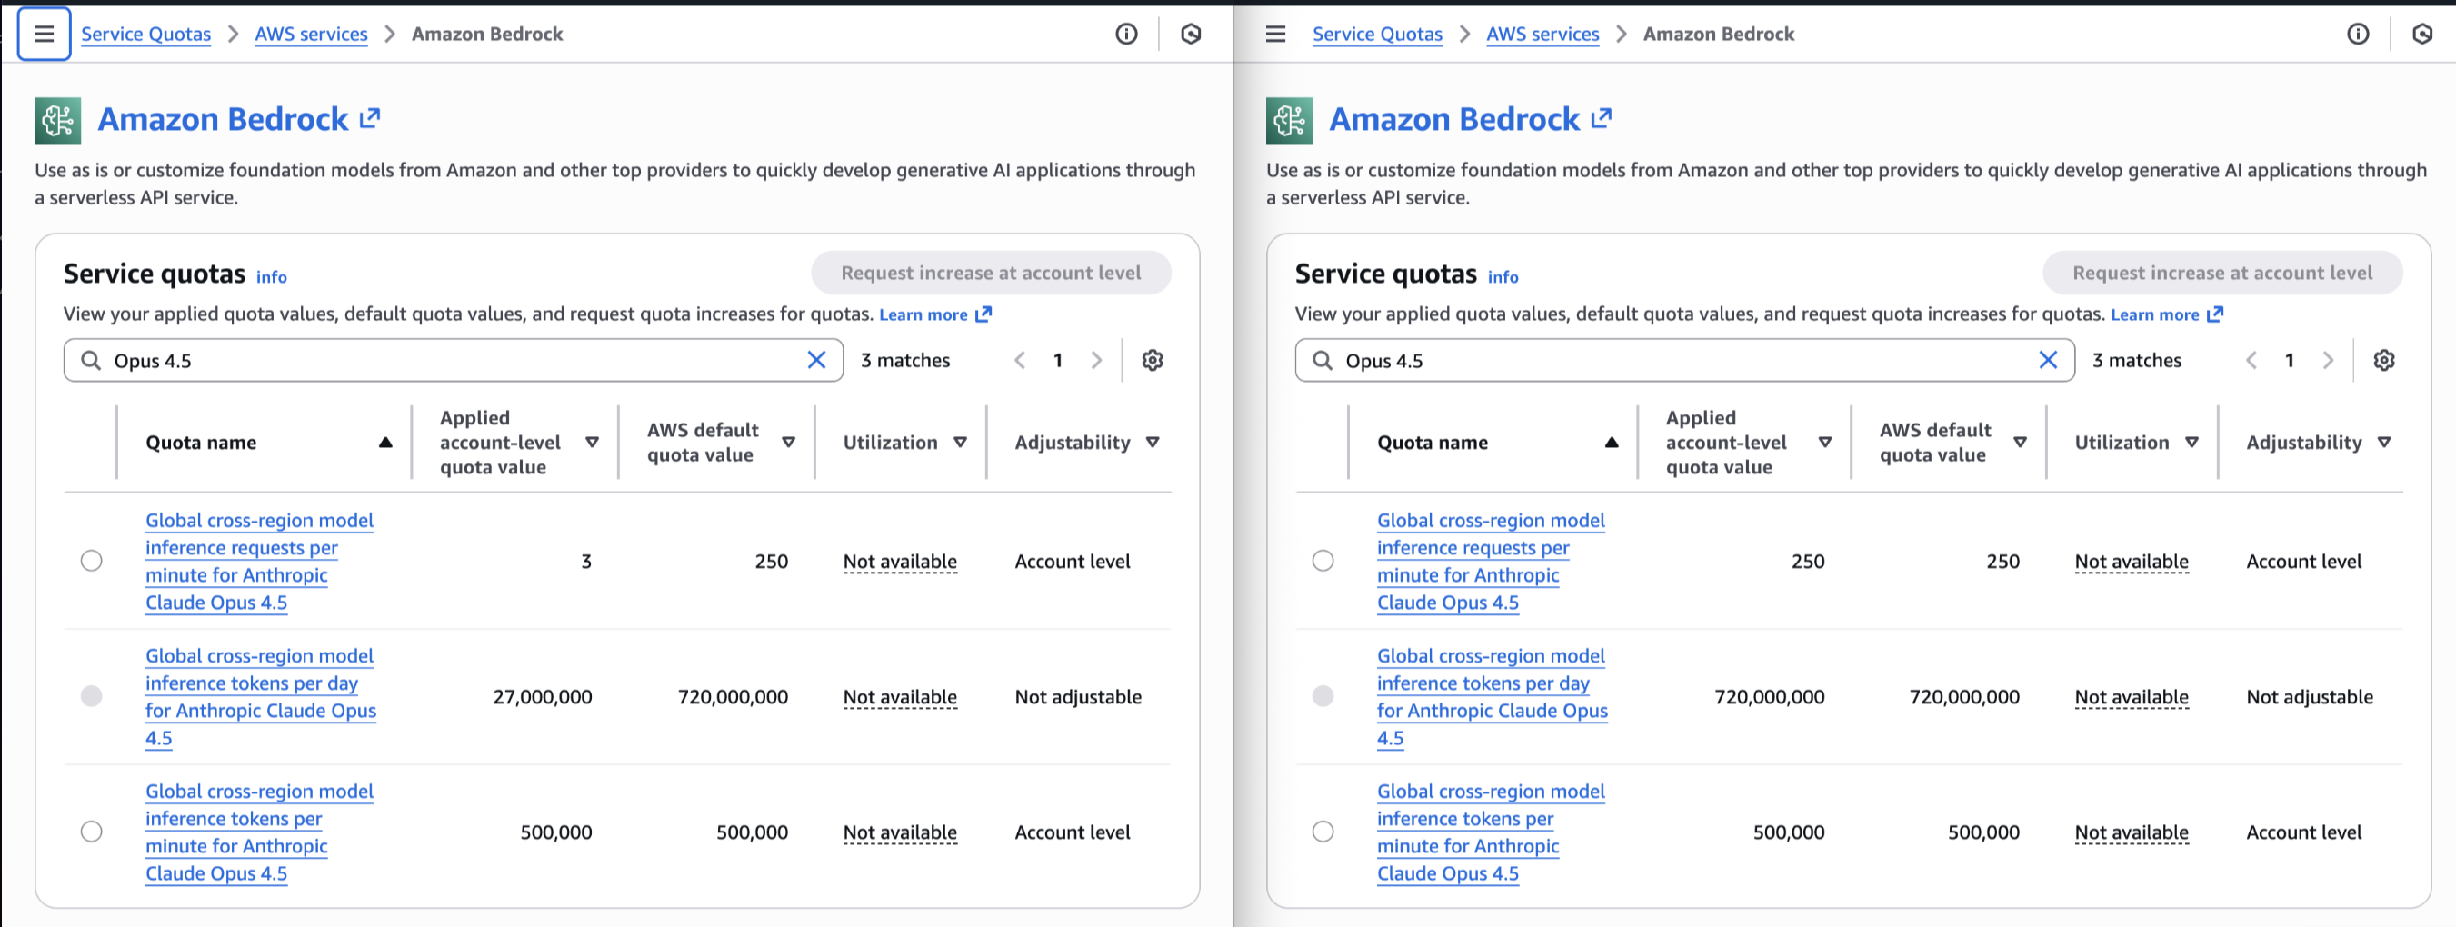2456x927 pixels.
Task: Click the Service quotas info link in right pane
Action: 1503,276
